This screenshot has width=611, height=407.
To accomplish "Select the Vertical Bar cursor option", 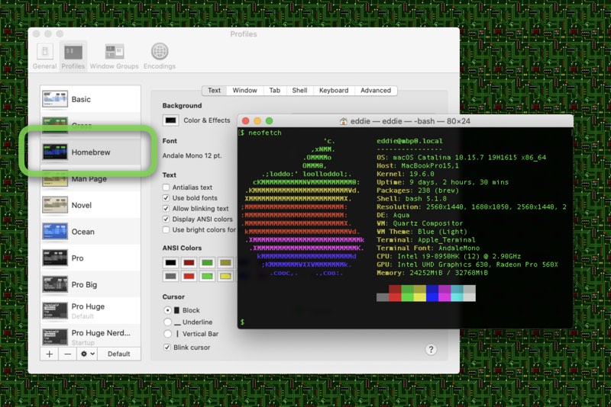I will (x=167, y=334).
